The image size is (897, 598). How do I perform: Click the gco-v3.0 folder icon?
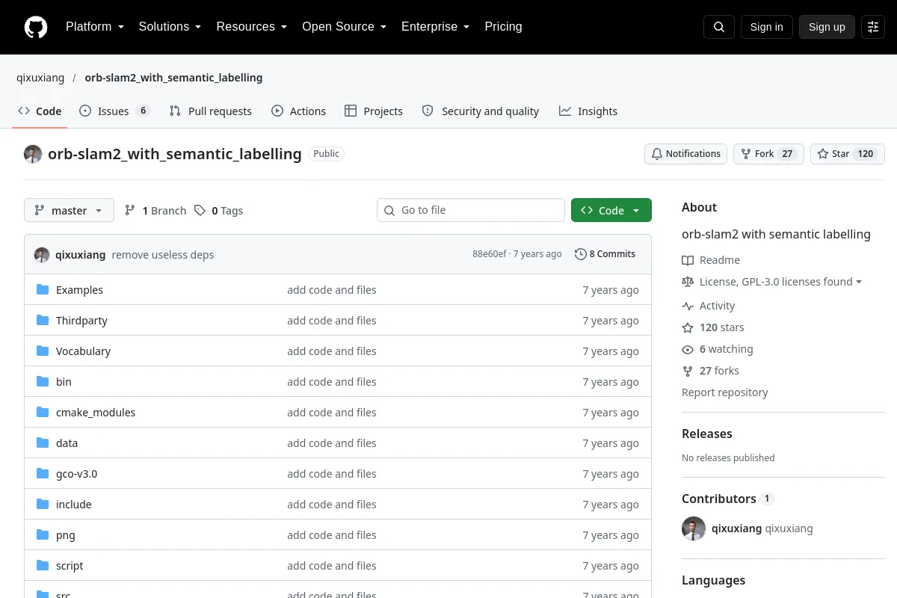coord(43,474)
